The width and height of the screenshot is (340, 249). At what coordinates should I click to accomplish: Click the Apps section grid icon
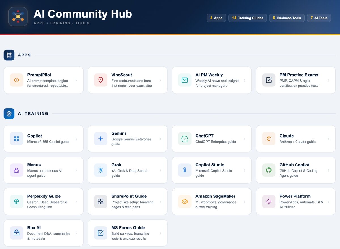(9, 55)
